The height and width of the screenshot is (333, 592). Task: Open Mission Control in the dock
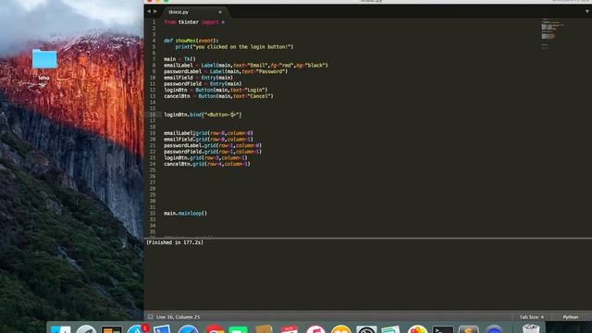point(112,329)
